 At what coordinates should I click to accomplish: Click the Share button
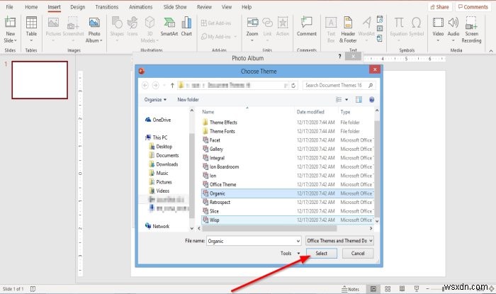click(x=440, y=6)
